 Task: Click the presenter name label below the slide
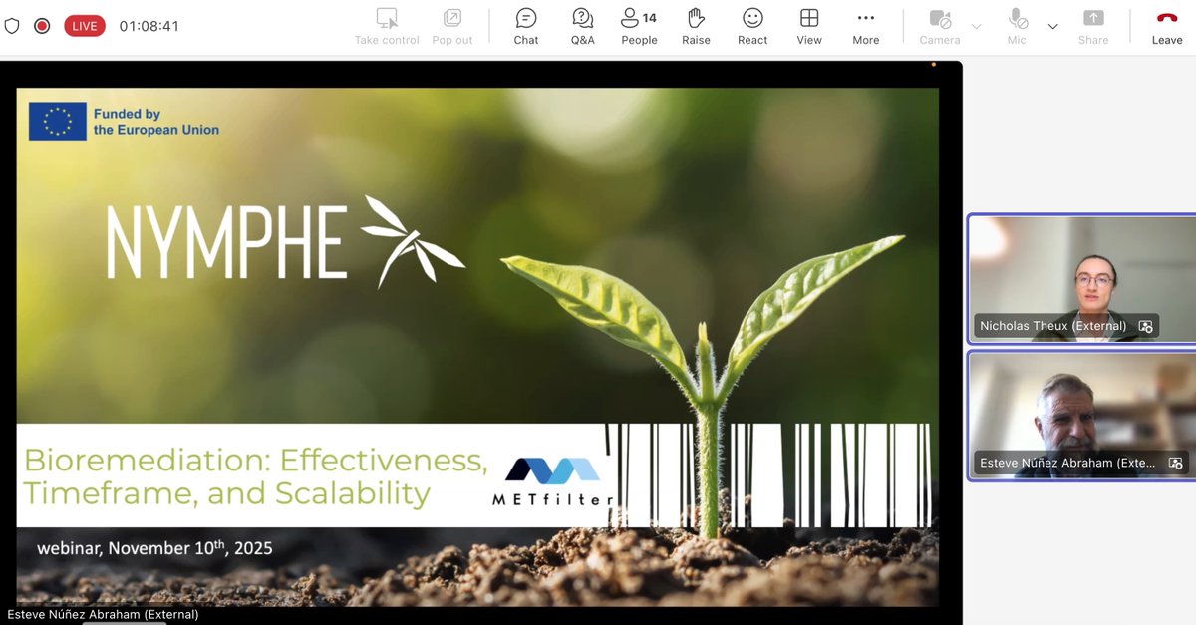click(104, 615)
